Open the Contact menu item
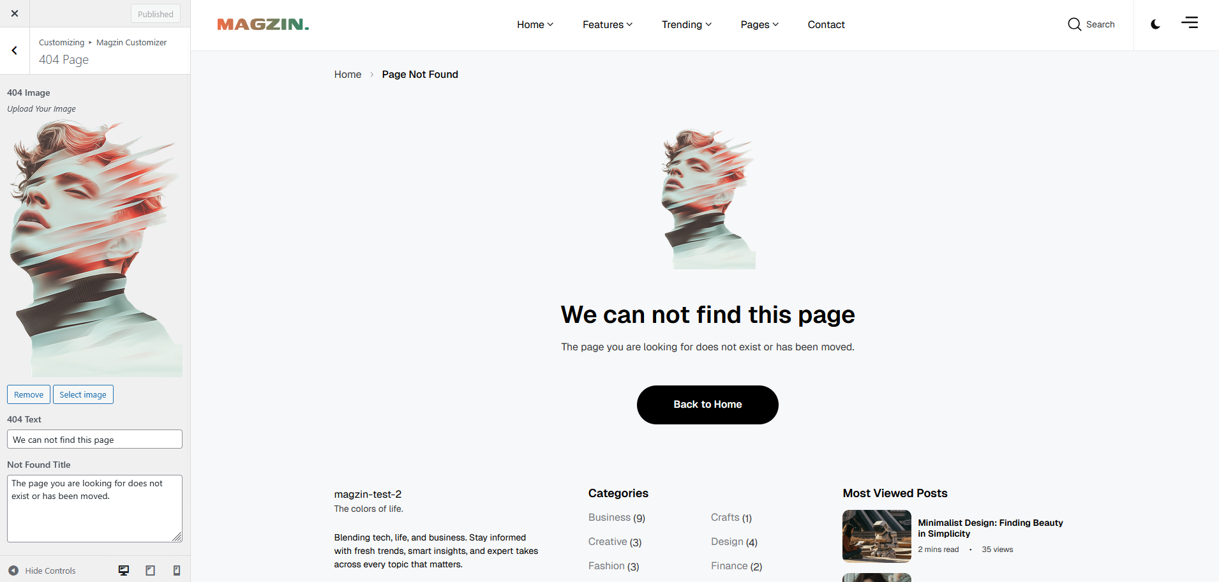 click(826, 24)
